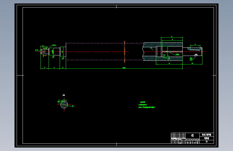233x151 pixels.
Task: Click the hatched keyway section at right shaft end
Action: point(194,49)
